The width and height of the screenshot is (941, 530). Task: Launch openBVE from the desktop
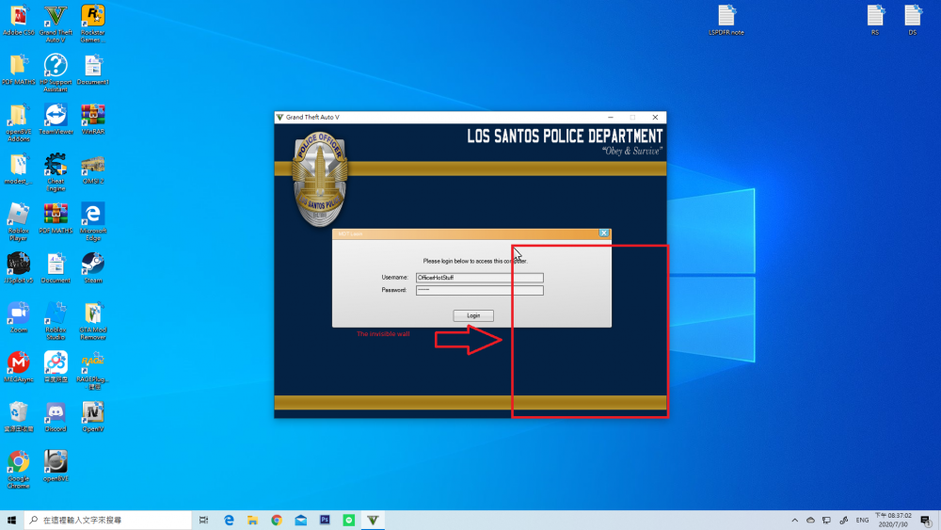click(56, 466)
